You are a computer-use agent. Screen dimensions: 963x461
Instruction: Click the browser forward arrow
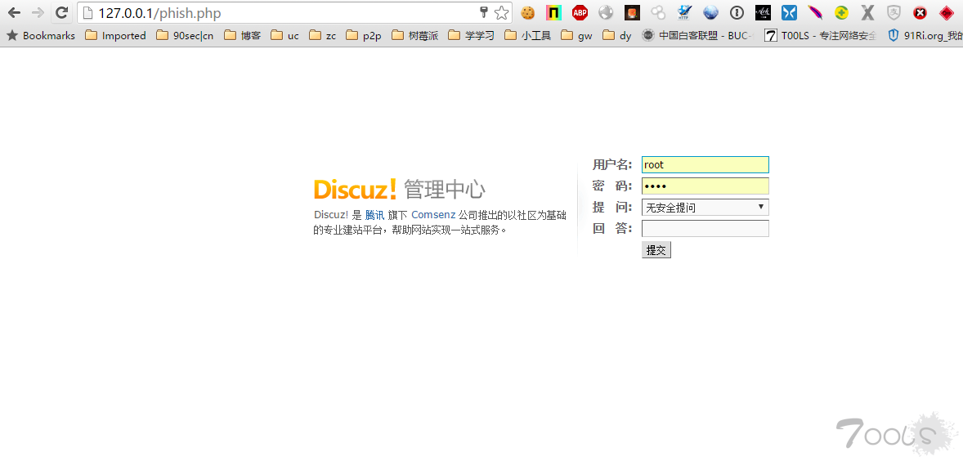coord(38,12)
